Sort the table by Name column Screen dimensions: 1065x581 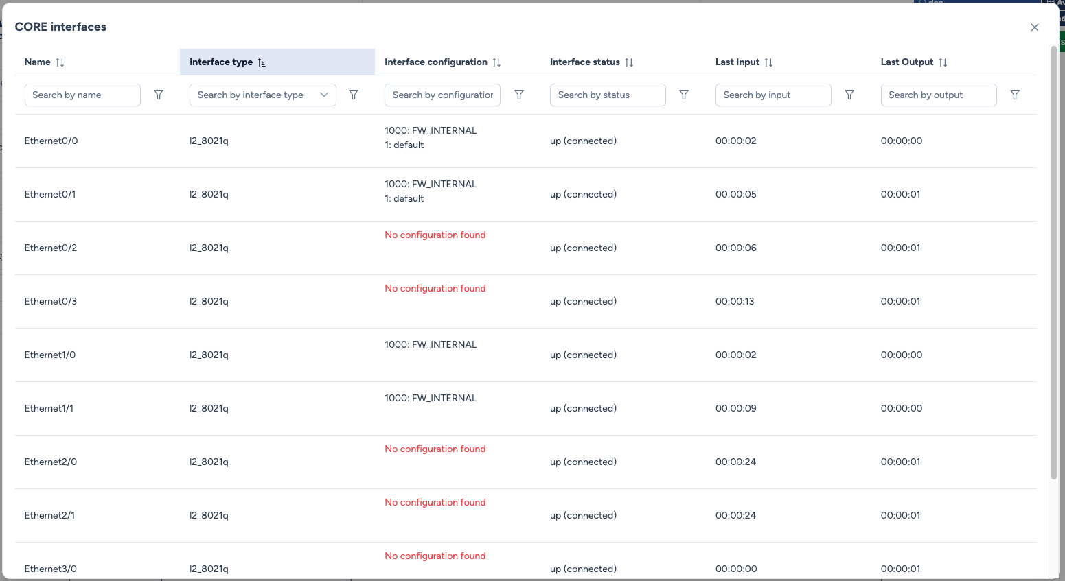point(60,62)
